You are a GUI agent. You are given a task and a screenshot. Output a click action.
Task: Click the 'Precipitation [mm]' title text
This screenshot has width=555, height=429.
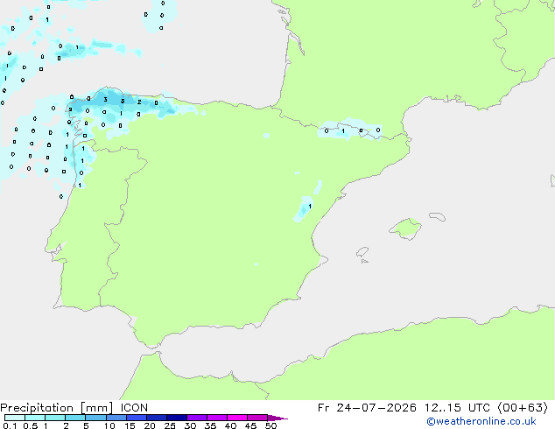(x=56, y=408)
